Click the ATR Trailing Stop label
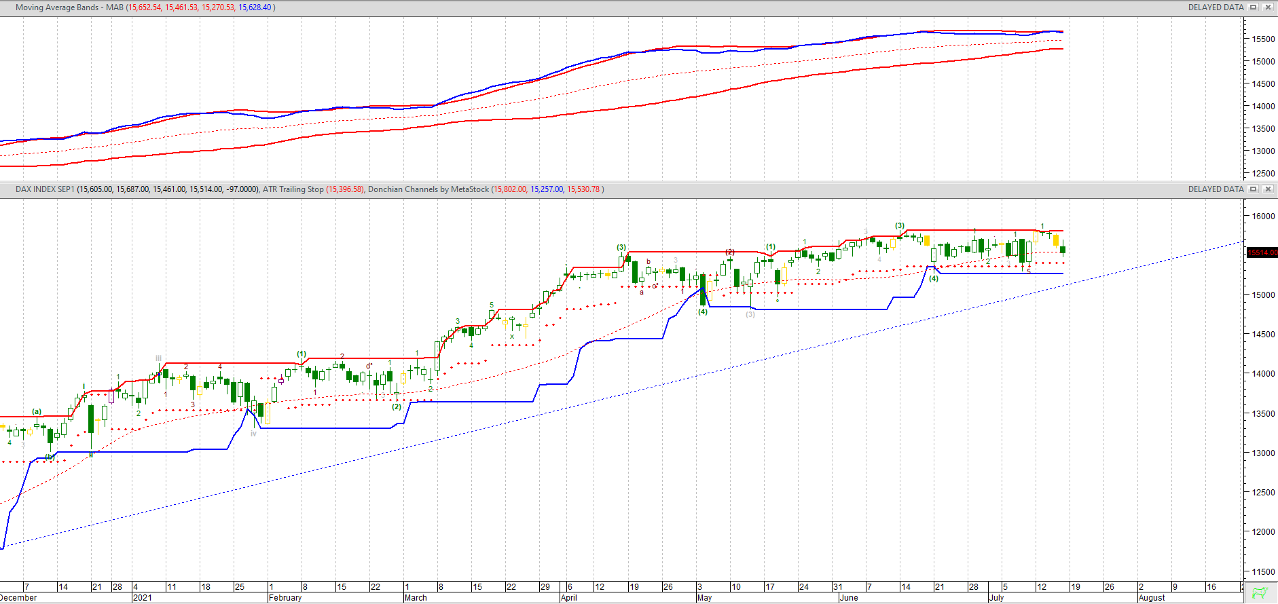 (x=293, y=189)
